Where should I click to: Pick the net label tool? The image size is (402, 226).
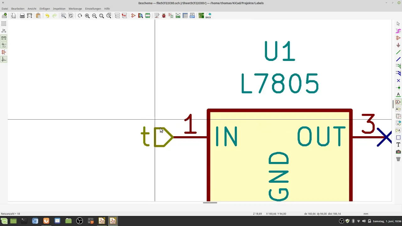(398, 95)
